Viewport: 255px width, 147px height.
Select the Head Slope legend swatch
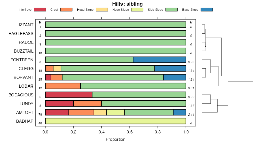coord(102,10)
